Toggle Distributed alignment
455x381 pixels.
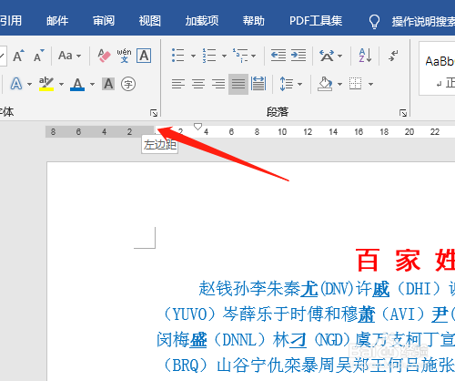pos(258,84)
